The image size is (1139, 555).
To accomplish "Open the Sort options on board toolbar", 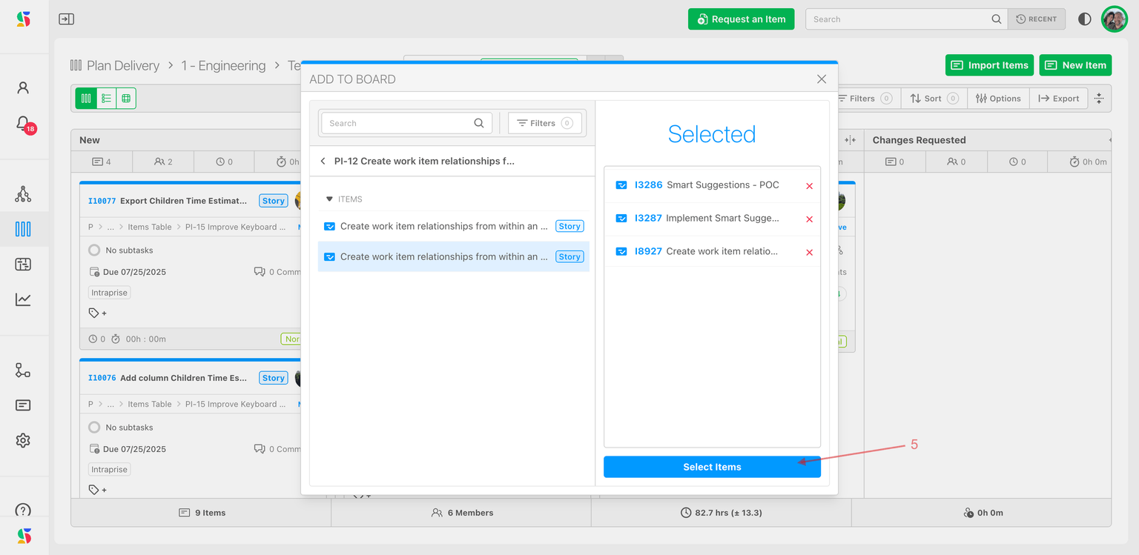I will [934, 99].
